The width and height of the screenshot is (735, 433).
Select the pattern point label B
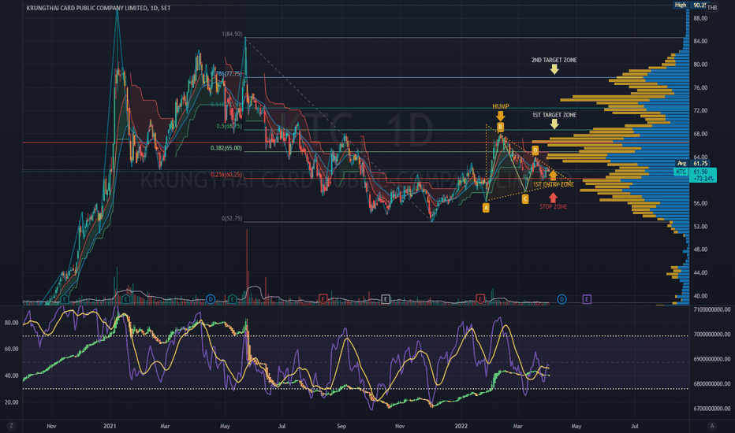[500, 127]
